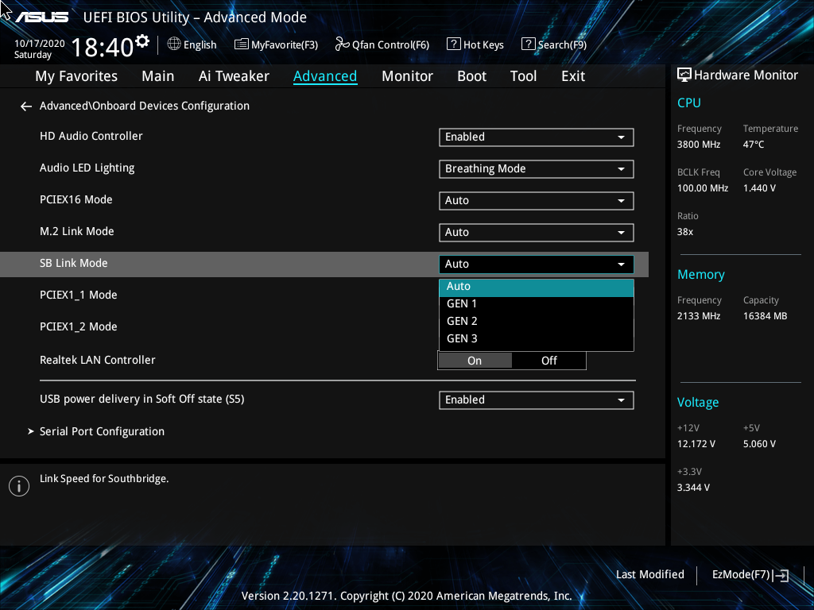Open the Exit tab

(573, 76)
